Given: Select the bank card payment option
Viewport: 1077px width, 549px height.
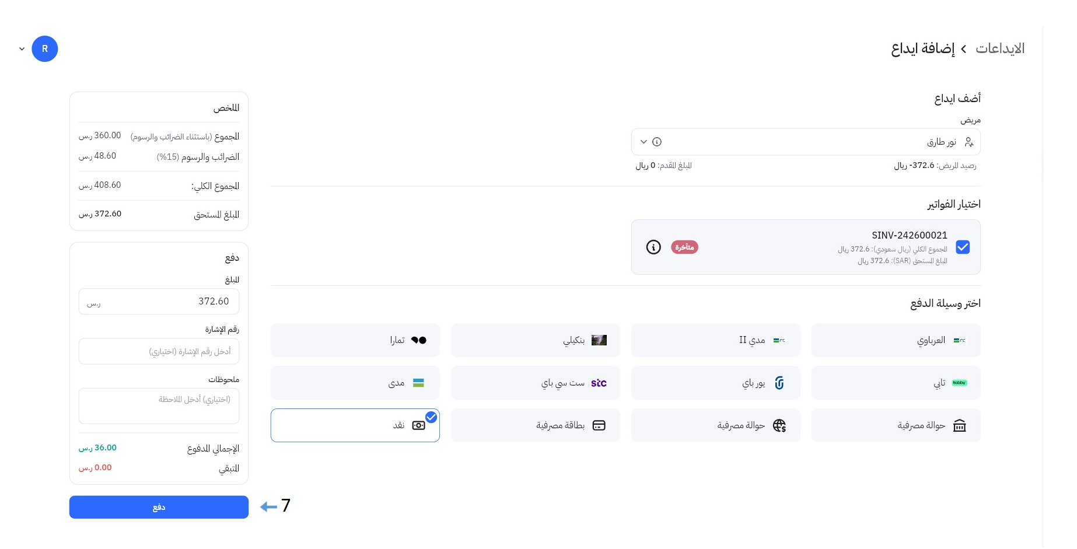Looking at the screenshot, I should (x=535, y=426).
